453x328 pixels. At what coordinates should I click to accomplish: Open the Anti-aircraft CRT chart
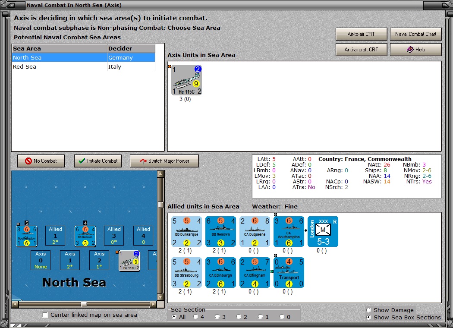[x=361, y=50]
